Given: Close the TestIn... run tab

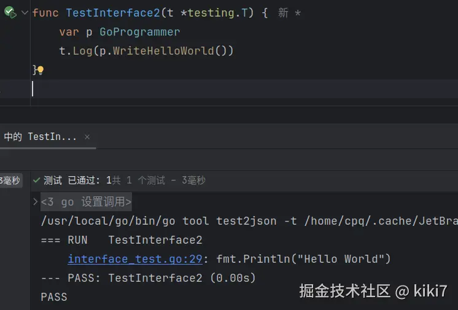Looking at the screenshot, I should click(x=87, y=137).
